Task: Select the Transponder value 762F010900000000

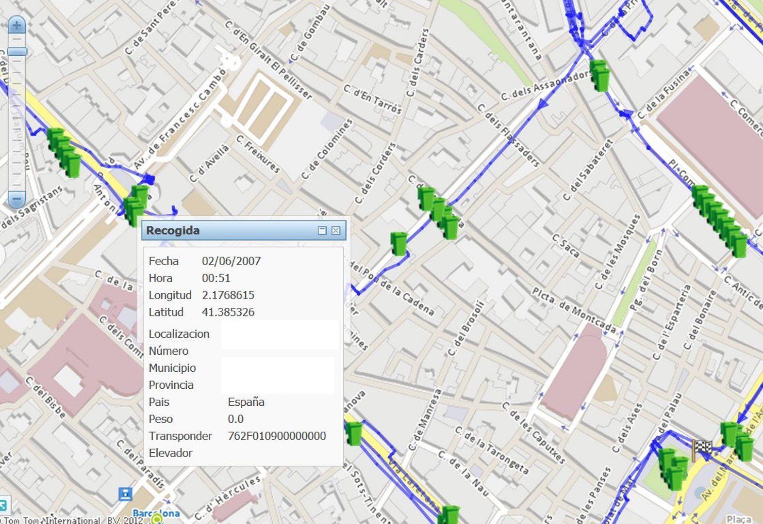Action: tap(277, 436)
